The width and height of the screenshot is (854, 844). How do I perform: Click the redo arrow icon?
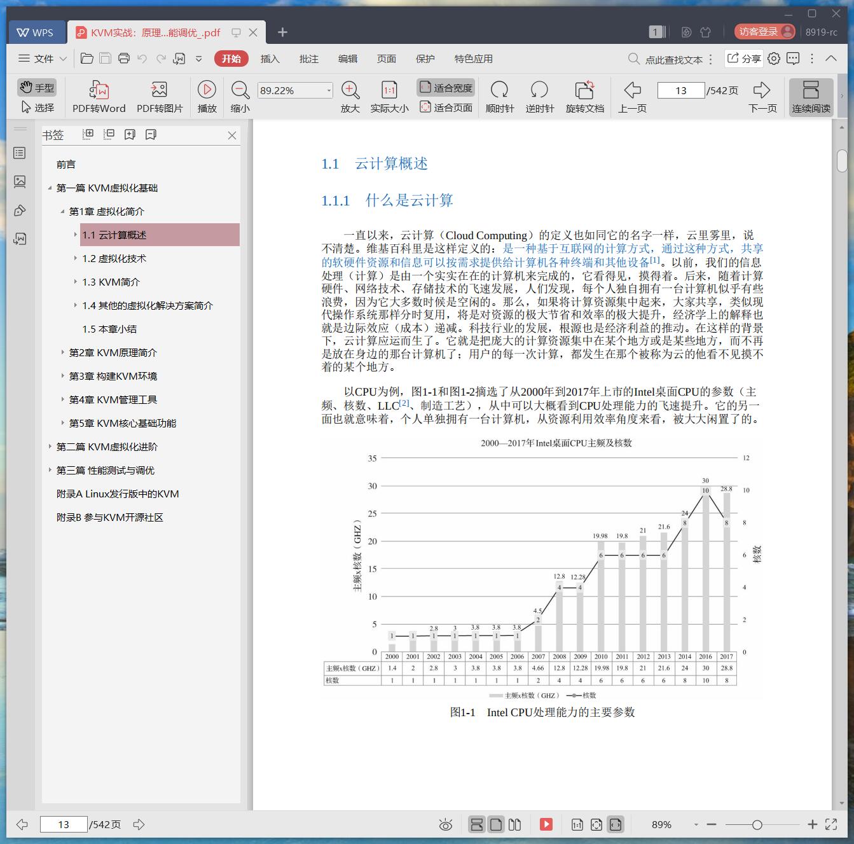coord(161,59)
